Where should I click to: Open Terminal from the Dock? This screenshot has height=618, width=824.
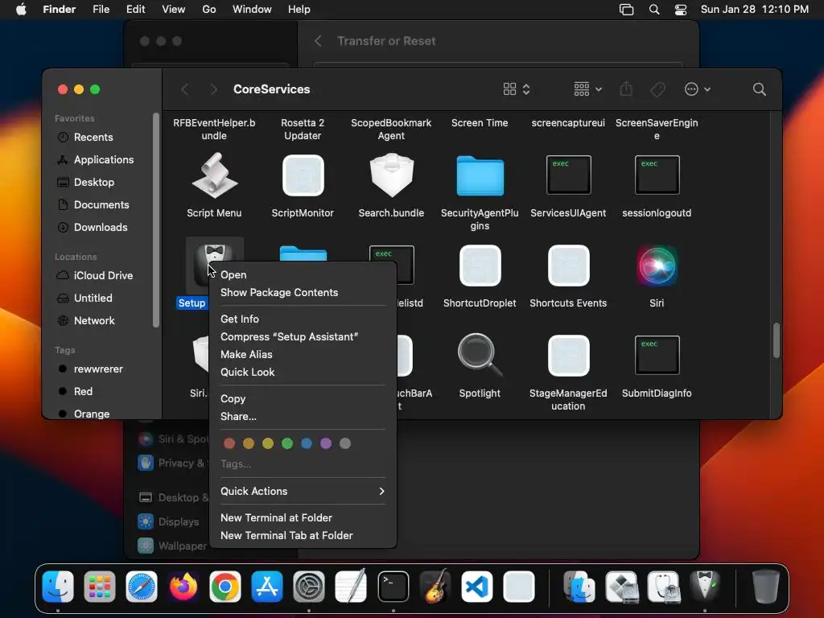click(x=393, y=586)
